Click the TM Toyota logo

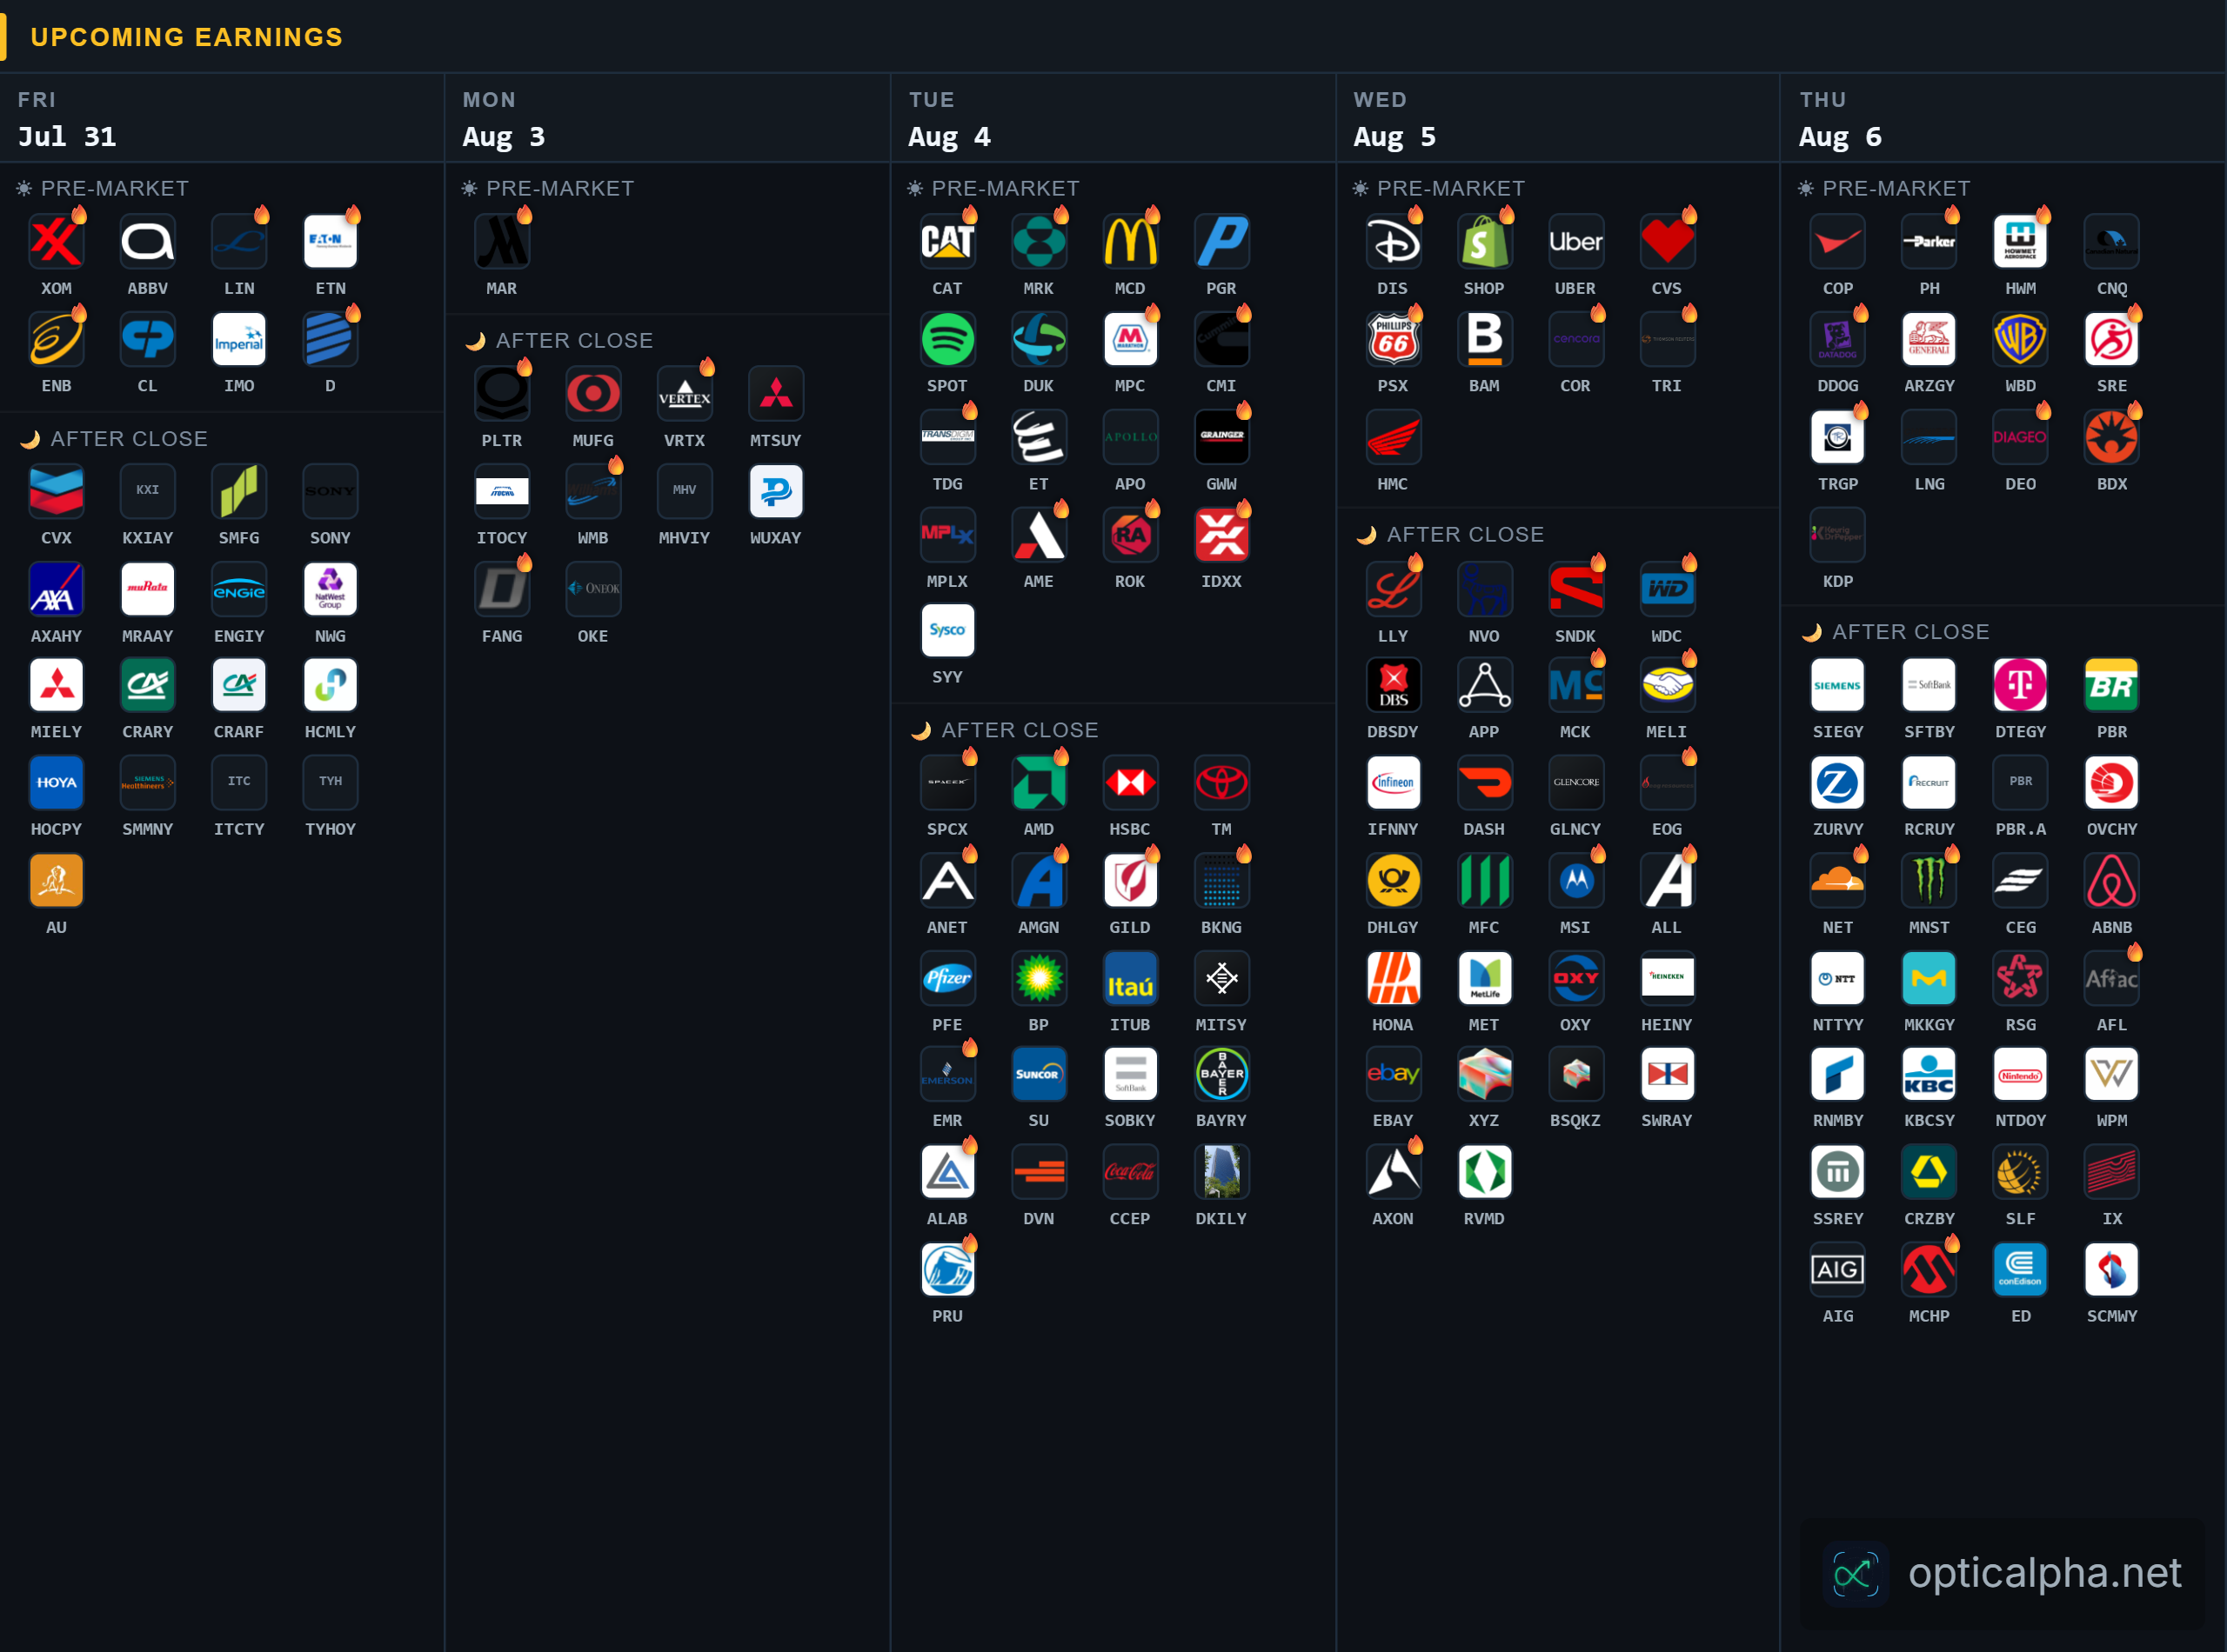pos(1221,782)
